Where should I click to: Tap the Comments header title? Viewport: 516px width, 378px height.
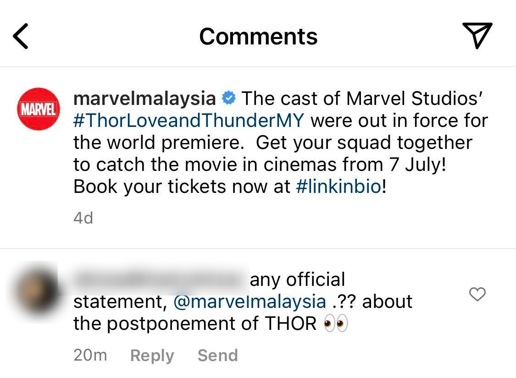pos(258,36)
